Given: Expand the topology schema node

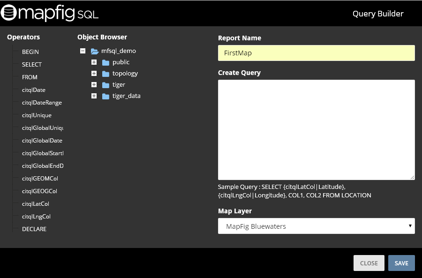Looking at the screenshot, I should click(x=94, y=74).
